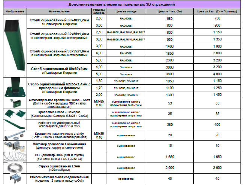Select 'Струна оцинкованная 2.5мм' cell
Screen dimensions: 245x185
tap(59, 168)
